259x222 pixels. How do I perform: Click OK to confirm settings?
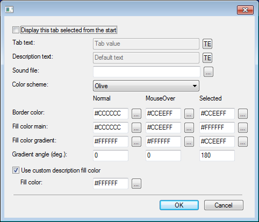(179, 205)
